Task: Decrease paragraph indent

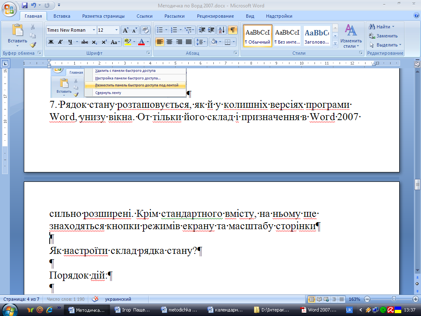Action: click(x=201, y=30)
